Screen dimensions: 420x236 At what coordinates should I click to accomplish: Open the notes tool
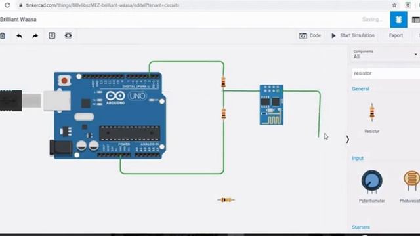pyautogui.click(x=52, y=35)
